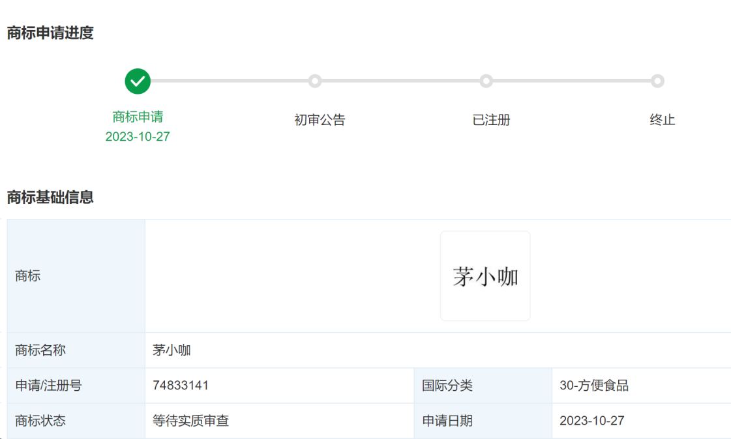Image resolution: width=731 pixels, height=439 pixels.
Task: Click the 商标基础信息 section heading
Action: [50, 197]
